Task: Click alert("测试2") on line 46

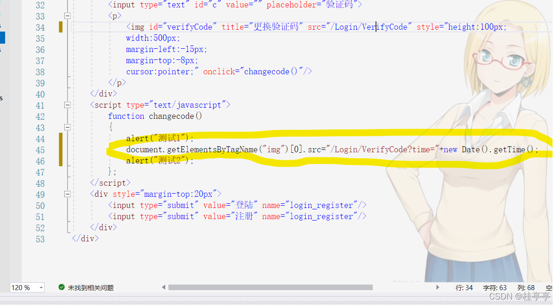Action: coord(160,161)
